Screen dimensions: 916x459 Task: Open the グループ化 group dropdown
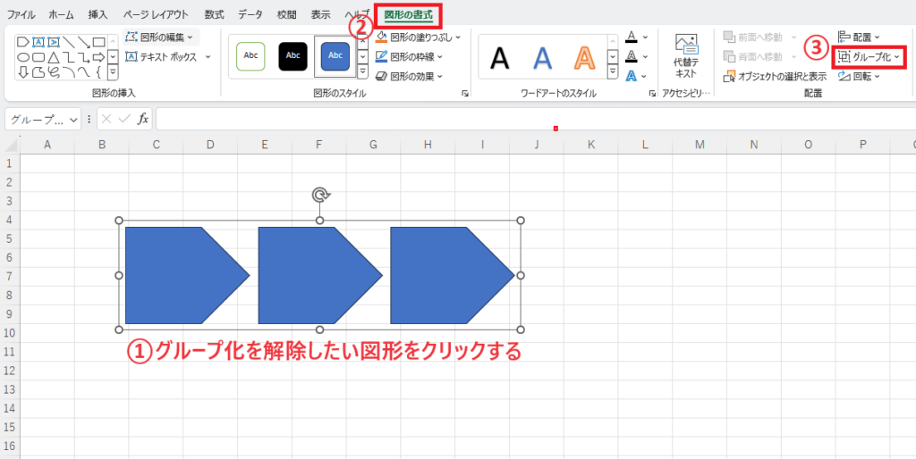(x=869, y=56)
